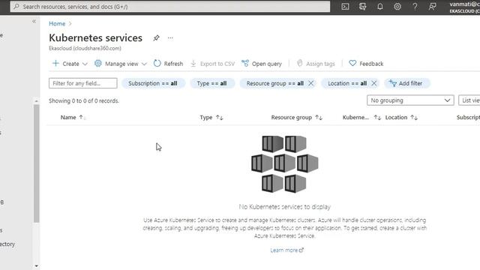
Task: Open the more options ellipsis
Action: 170,38
